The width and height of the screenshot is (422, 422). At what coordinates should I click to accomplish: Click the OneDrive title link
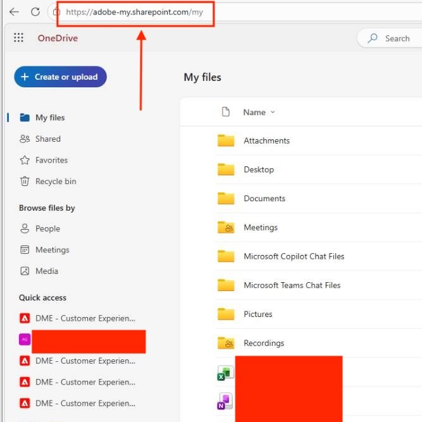click(58, 38)
